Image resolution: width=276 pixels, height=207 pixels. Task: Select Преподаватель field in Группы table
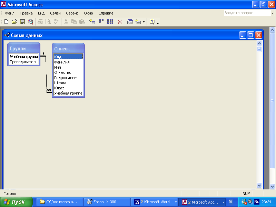point(24,62)
